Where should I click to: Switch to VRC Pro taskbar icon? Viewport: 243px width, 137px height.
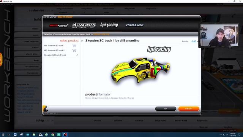(x=65, y=134)
